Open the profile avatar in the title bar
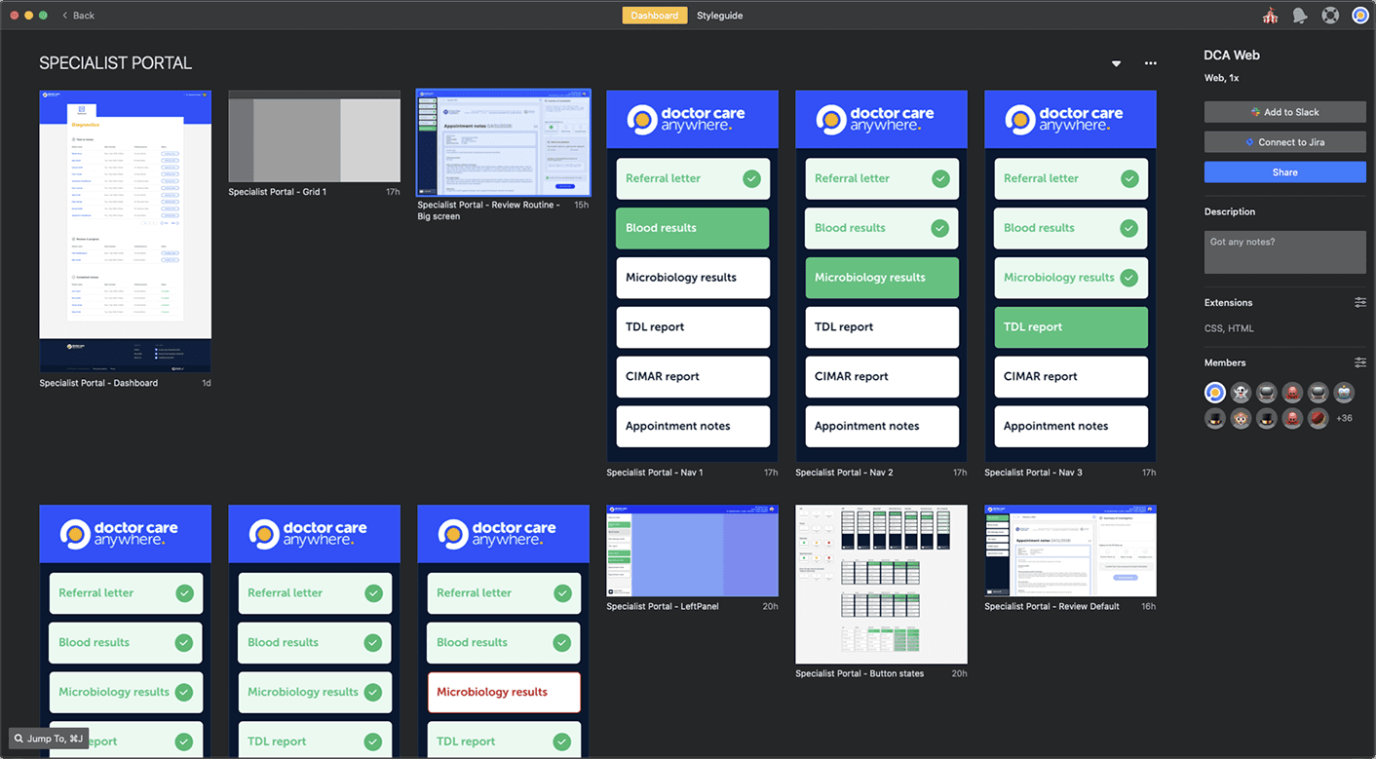This screenshot has height=759, width=1376. pos(1360,16)
